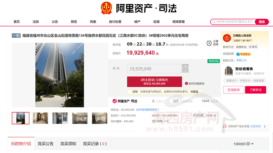The width and height of the screenshot is (273, 153).
Task: Select the third interior thumbnail
Action: [x=60, y=118]
